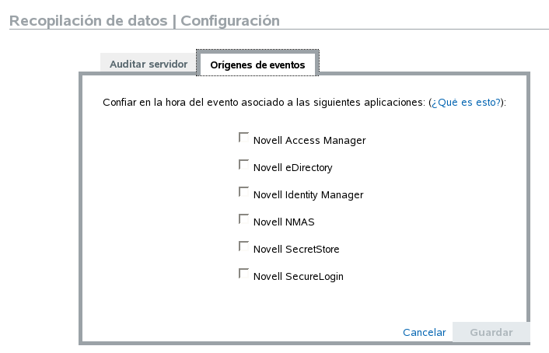Enable the Novell eDirectory checkbox
Image resolution: width=549 pixels, height=353 pixels.
tap(243, 165)
